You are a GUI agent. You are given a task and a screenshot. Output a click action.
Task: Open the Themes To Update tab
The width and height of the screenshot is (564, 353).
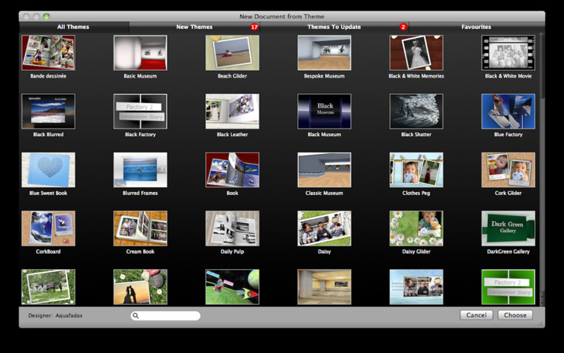click(x=334, y=27)
